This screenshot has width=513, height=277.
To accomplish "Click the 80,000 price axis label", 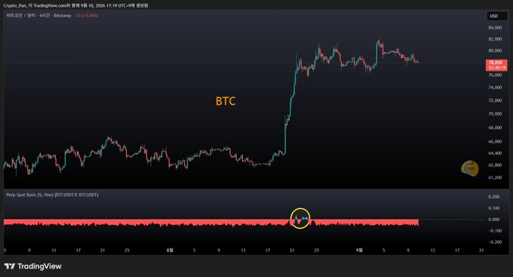I will pyautogui.click(x=495, y=51).
